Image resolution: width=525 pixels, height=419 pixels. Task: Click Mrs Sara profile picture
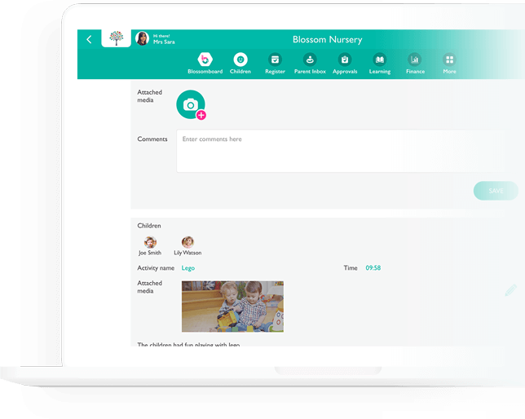click(142, 38)
